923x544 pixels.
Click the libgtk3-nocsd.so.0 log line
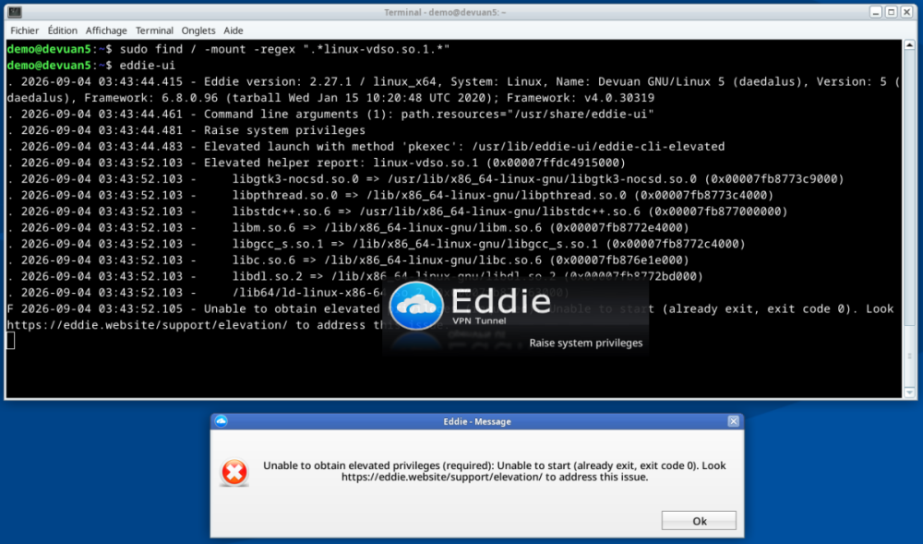(x=426, y=179)
